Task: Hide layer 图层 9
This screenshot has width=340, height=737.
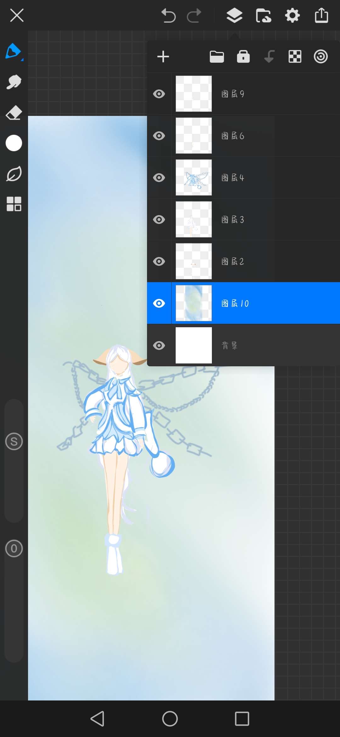Action: tap(159, 94)
